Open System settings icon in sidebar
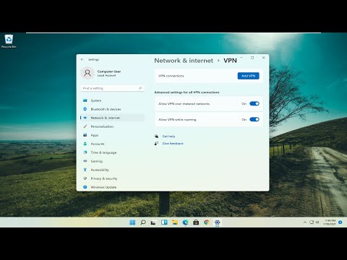 pyautogui.click(x=85, y=100)
